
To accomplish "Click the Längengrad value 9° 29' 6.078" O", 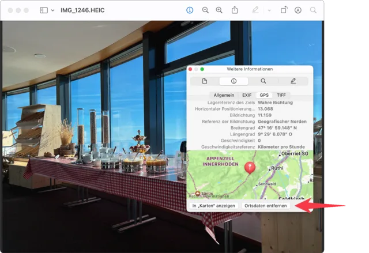I will click(275, 134).
